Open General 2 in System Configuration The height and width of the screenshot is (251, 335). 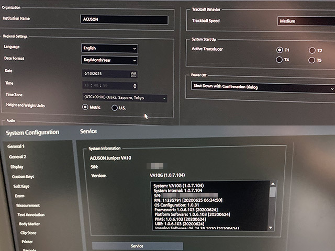[17, 157]
